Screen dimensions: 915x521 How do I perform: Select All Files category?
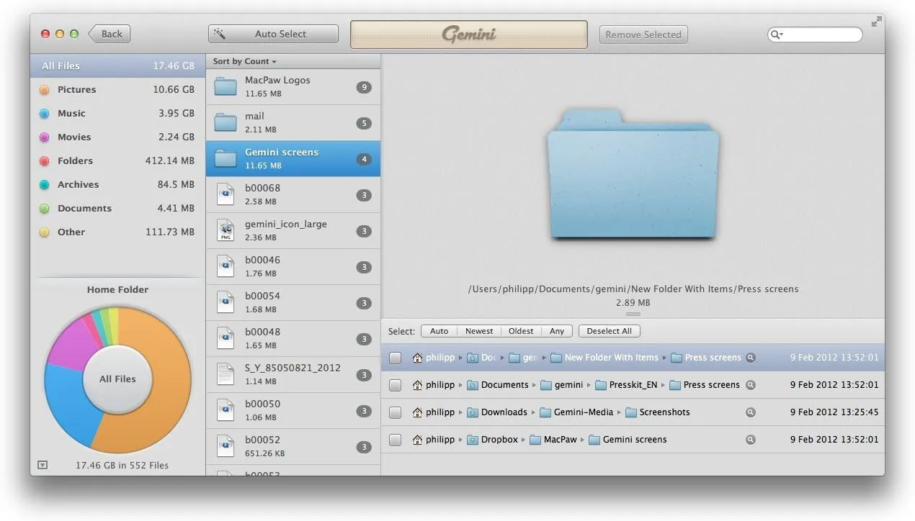[x=117, y=65]
